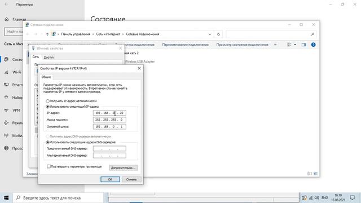Click the search magnifier icon in Network Connections
The width and height of the screenshot is (361, 203).
(x=312, y=34)
